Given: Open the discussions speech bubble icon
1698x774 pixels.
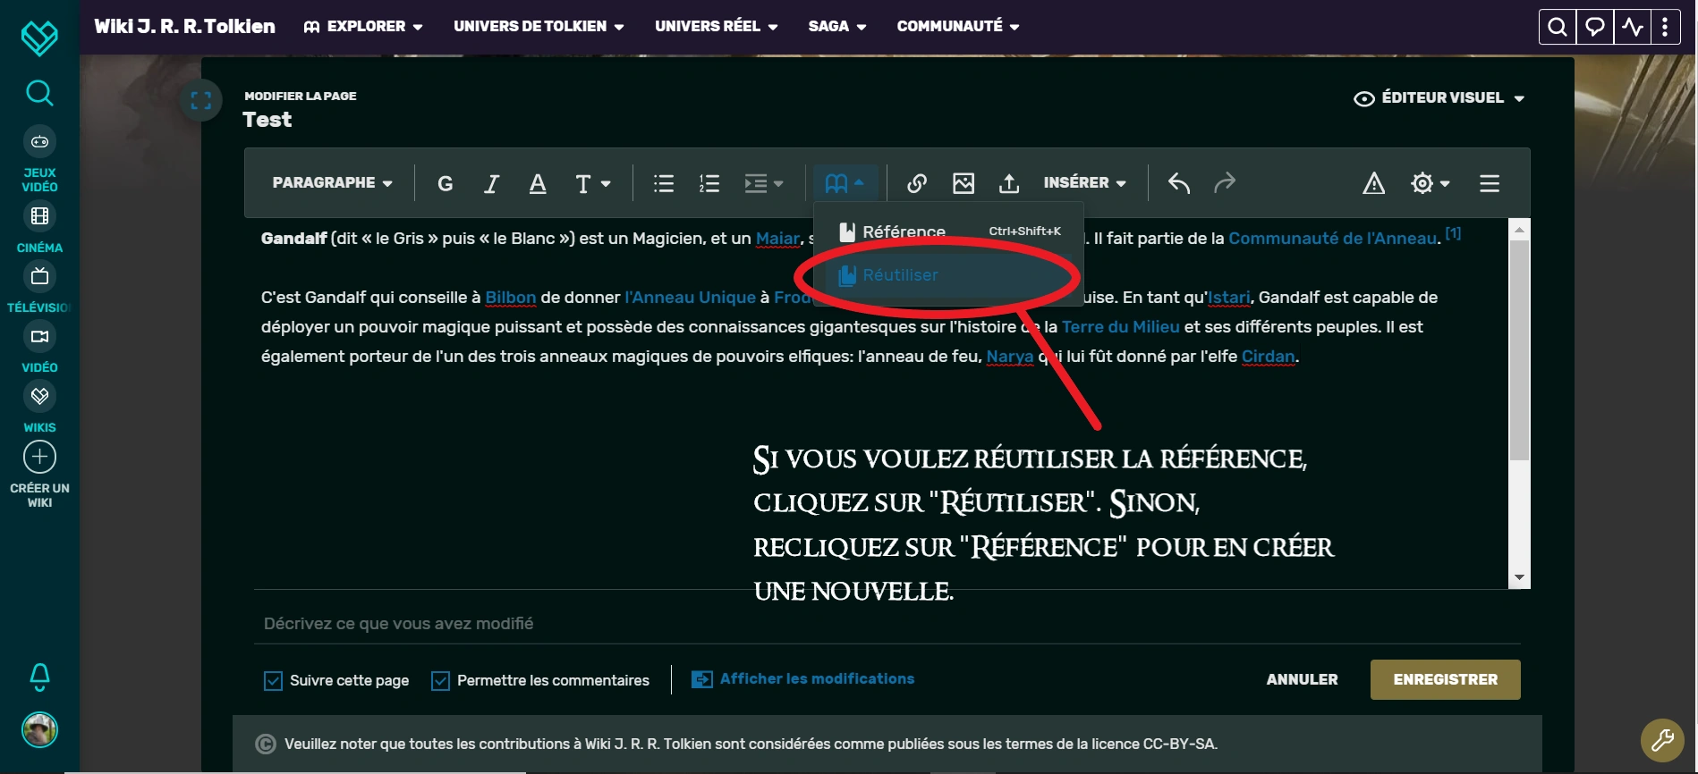Looking at the screenshot, I should pos(1595,27).
